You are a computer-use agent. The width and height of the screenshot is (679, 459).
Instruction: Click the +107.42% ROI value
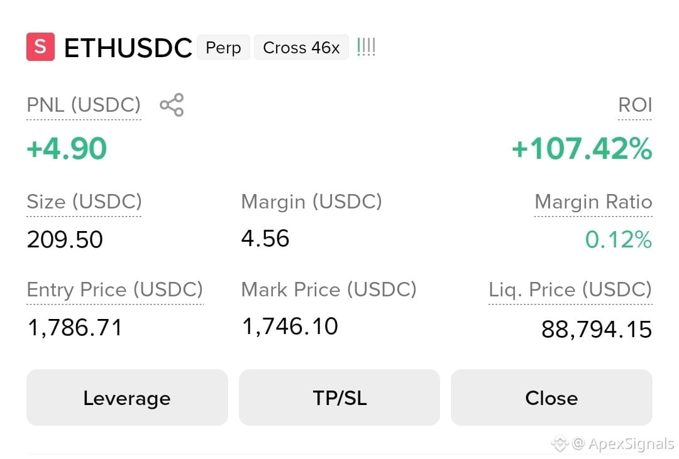point(582,148)
